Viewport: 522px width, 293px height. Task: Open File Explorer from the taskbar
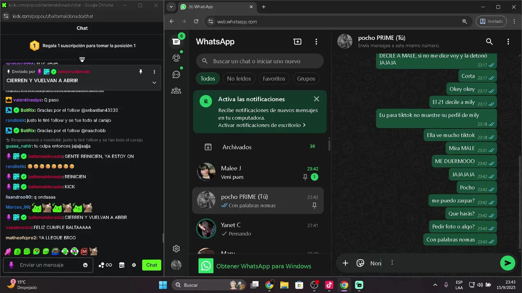[x=284, y=285]
